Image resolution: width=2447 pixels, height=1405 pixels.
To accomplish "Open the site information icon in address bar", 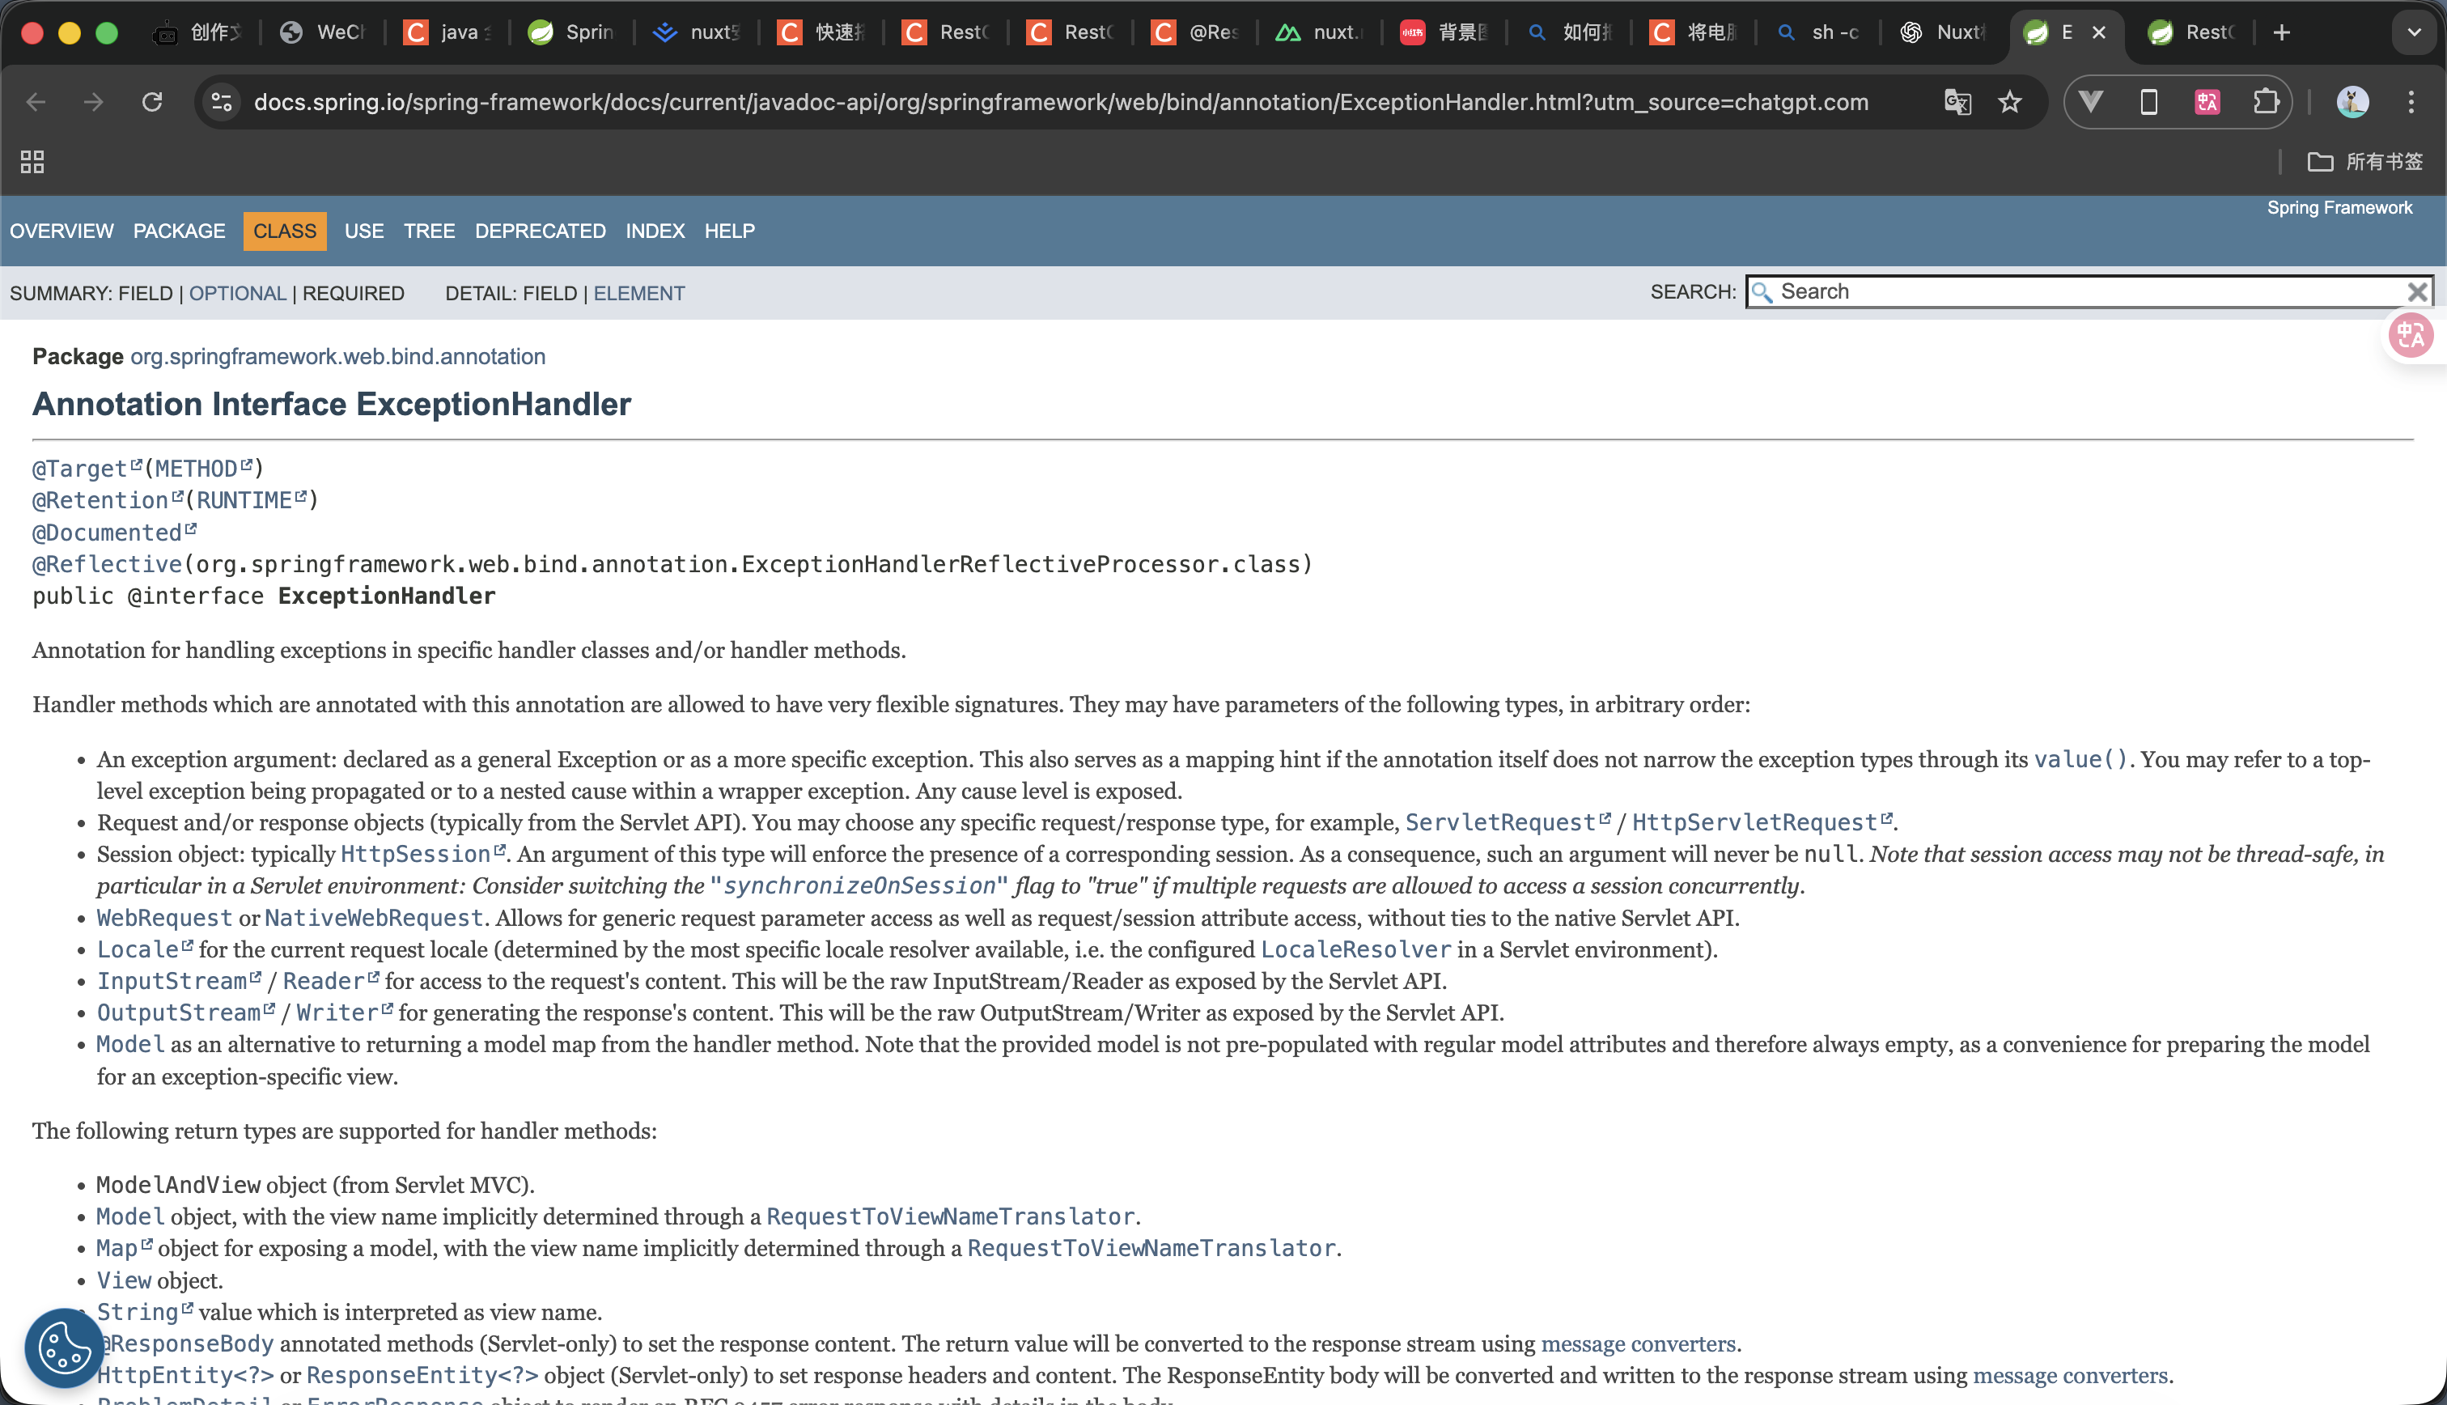I will pos(222,102).
